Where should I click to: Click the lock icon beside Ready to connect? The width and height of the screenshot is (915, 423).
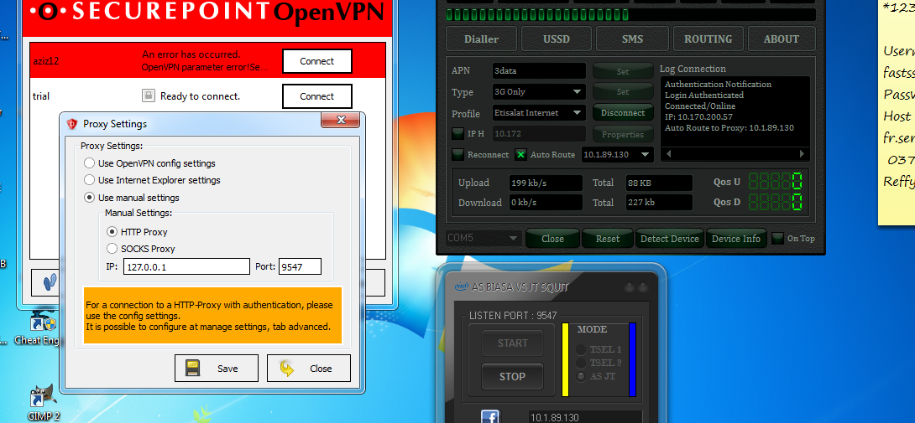click(149, 96)
